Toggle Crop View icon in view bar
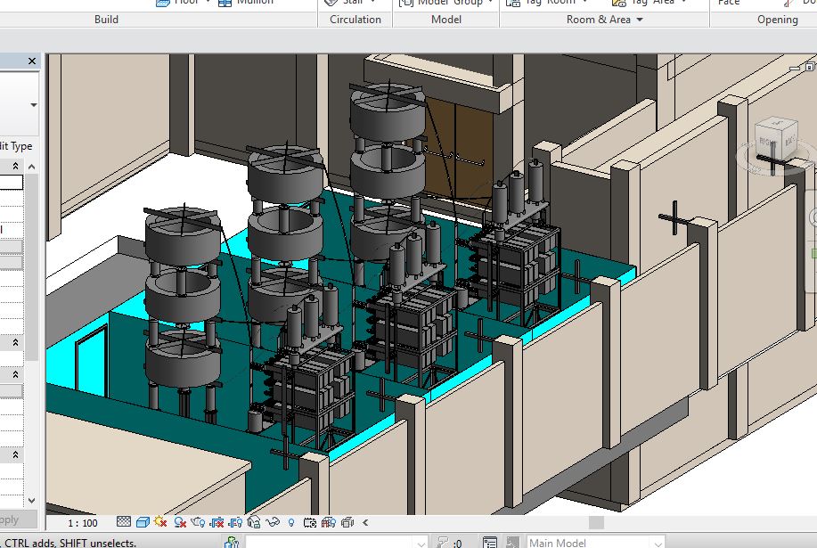Viewport: 817px width, 548px height. tap(217, 522)
